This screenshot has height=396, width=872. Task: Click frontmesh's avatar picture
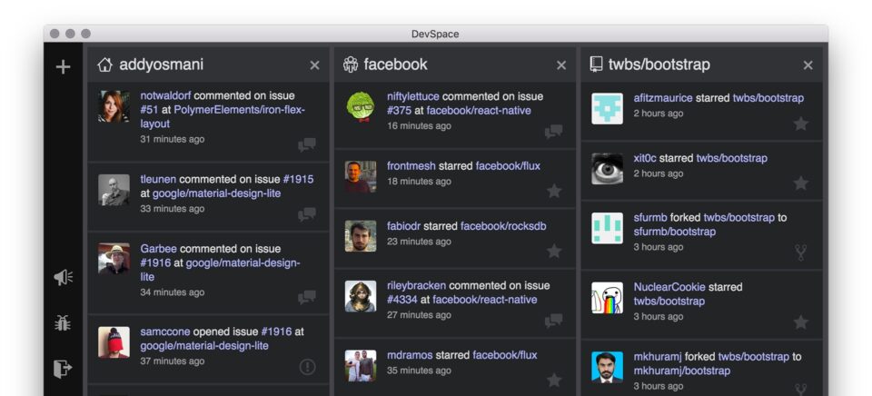(361, 176)
